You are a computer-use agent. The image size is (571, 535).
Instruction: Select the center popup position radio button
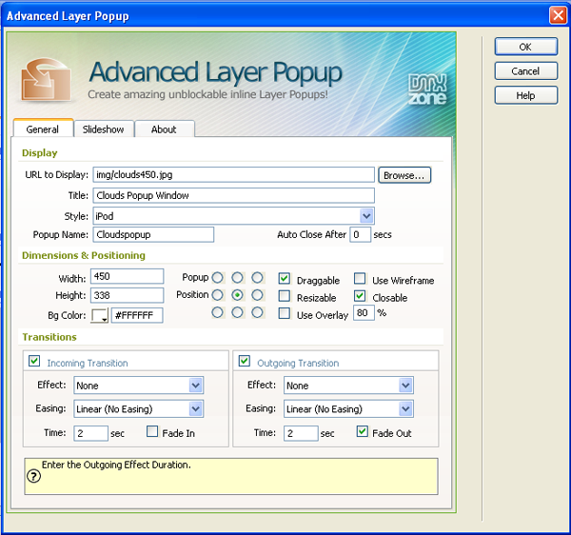(x=237, y=295)
